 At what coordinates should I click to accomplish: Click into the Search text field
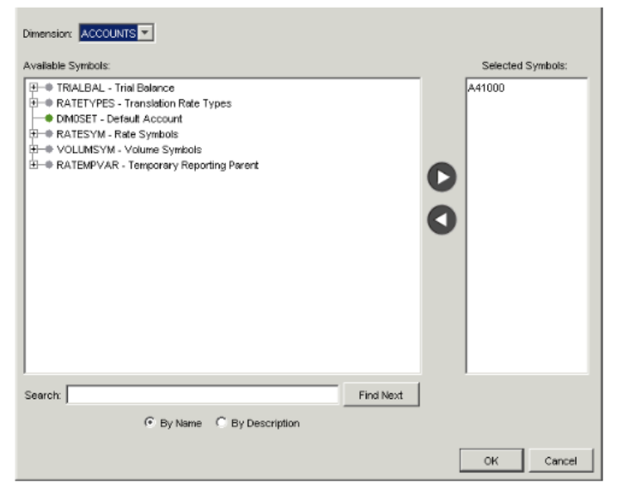203,395
